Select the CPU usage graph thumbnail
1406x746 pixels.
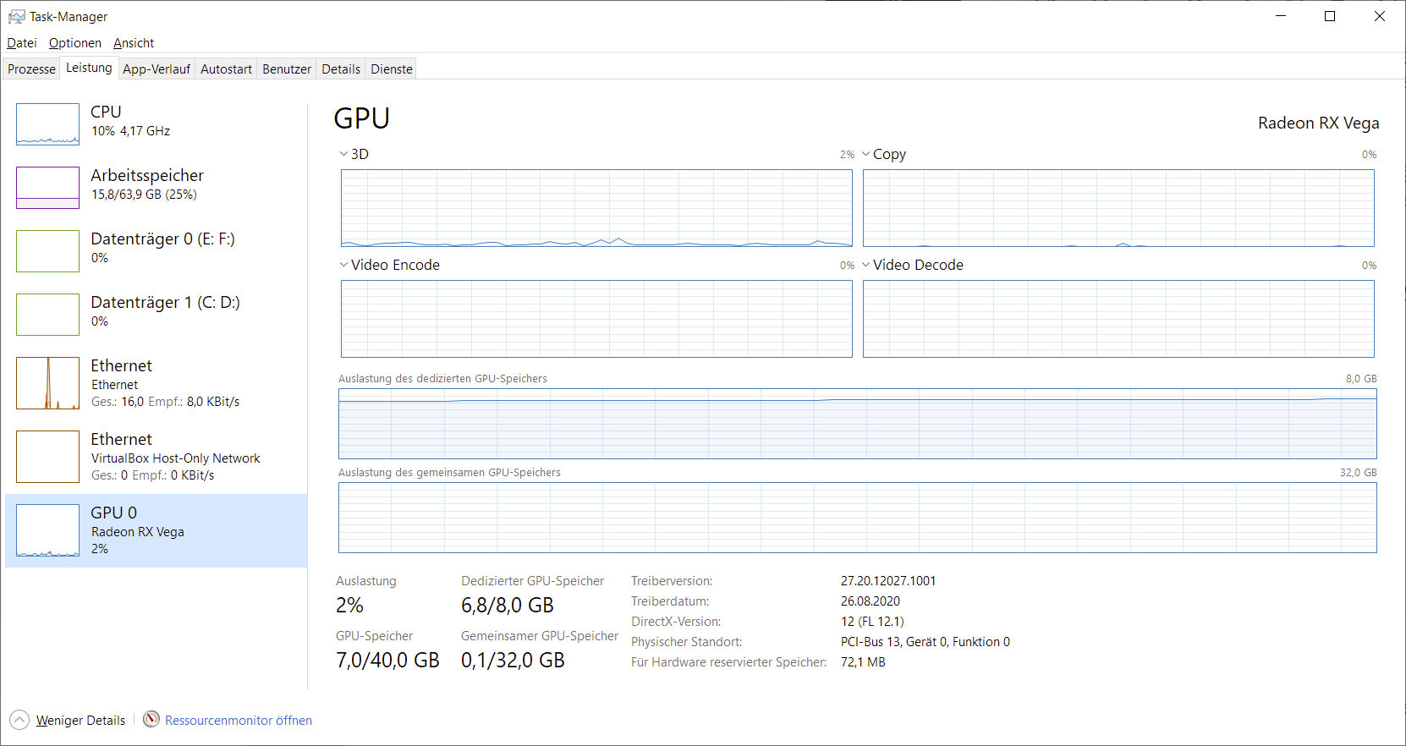point(47,124)
